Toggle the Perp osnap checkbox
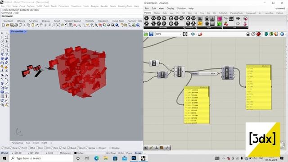The image size is (288, 162). click(52, 148)
